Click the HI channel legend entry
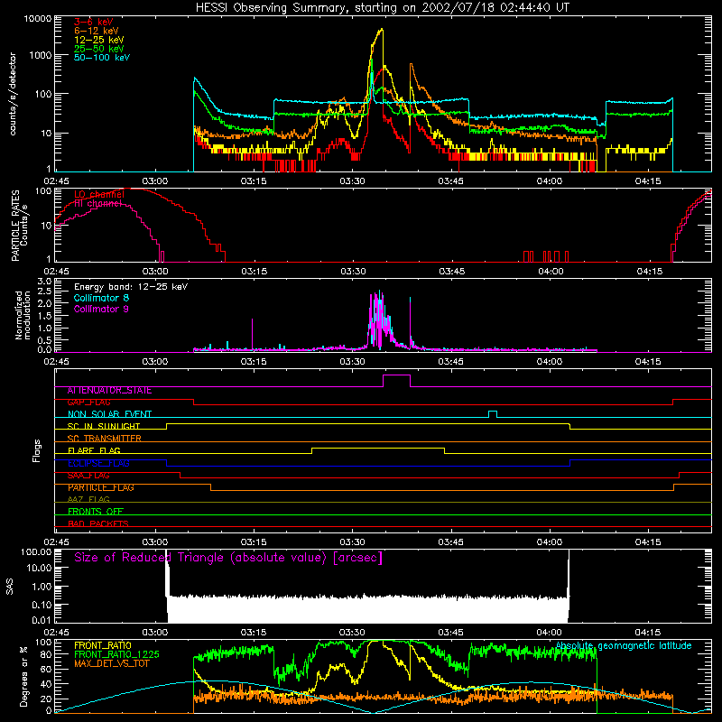Image resolution: width=722 pixels, height=722 pixels. (x=97, y=203)
